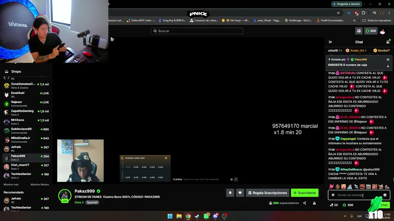Open WhatsApp from the taskbar
Screen dimensions: 394x221
[207, 216]
